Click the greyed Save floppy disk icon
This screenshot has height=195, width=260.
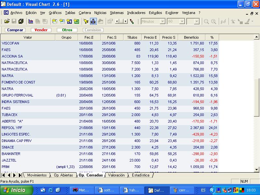point(14,21)
